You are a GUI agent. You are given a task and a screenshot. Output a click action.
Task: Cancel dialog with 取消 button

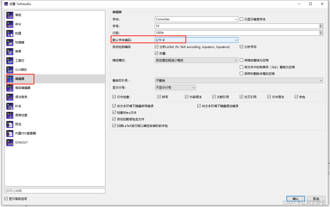pos(316,199)
